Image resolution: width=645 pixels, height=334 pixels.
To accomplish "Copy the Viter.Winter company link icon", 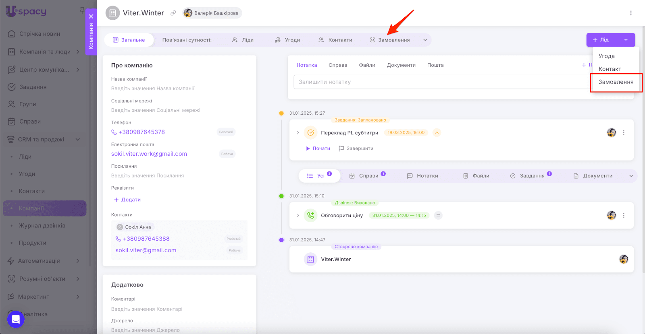I will 173,13.
